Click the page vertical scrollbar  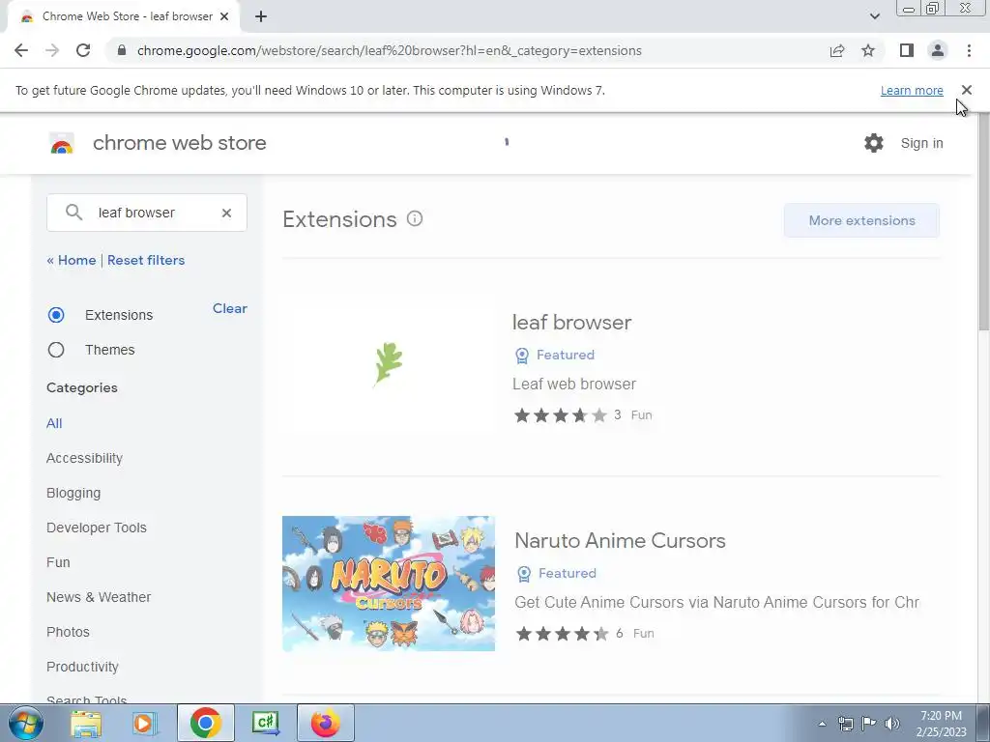coord(983,221)
